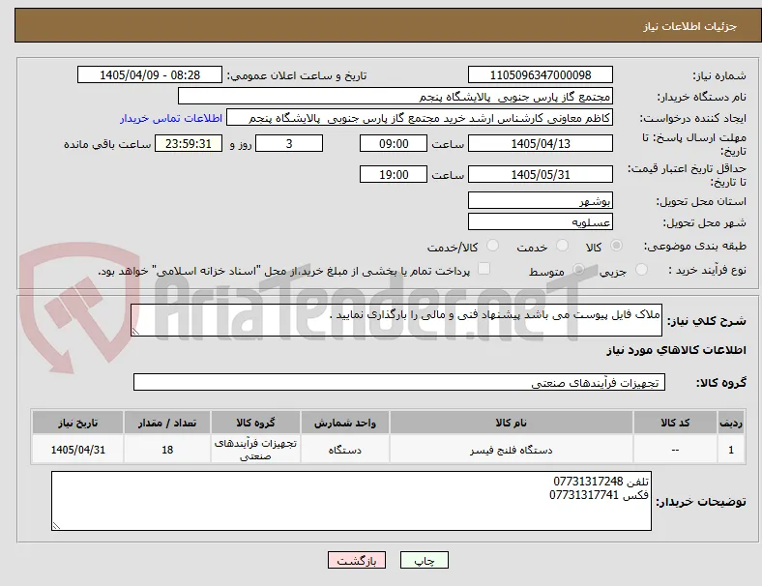This screenshot has height=586, width=762.
Task: Click row number 1 cell
Action: pos(731,450)
